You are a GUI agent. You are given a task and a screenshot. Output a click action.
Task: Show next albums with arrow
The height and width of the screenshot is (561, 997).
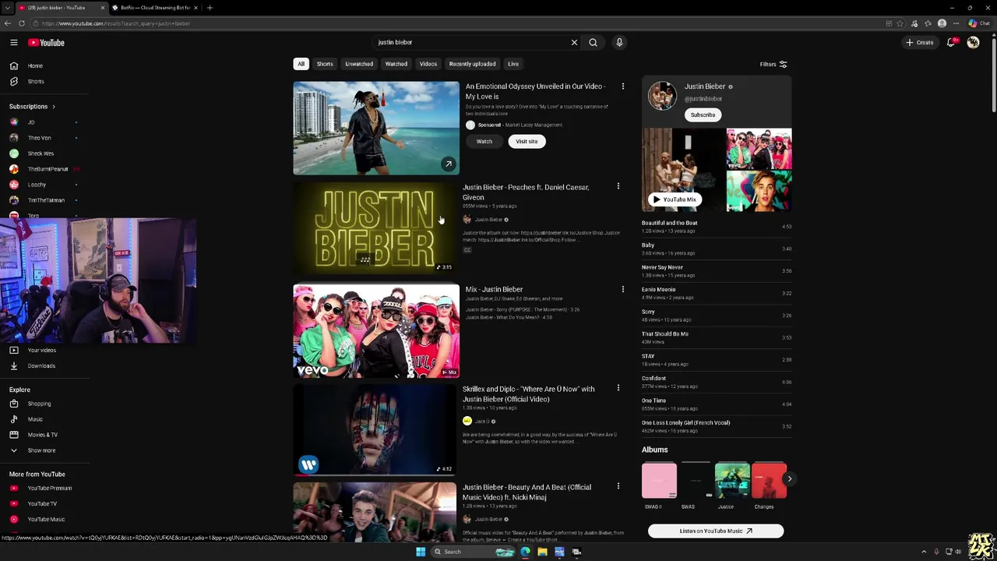[x=789, y=479]
